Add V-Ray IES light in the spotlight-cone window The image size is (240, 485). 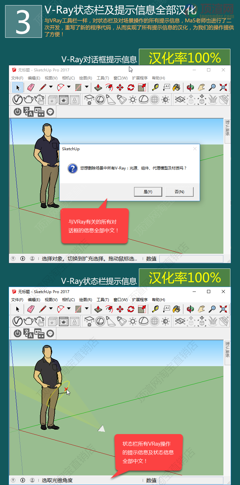pyautogui.click(x=122, y=321)
